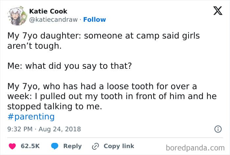Open the 9:32 PM Aug 24, 2018 timestamp

[x=44, y=129]
